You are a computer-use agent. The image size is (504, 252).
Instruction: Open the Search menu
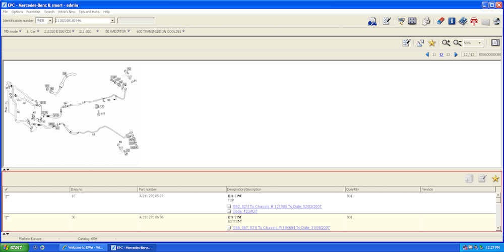(x=49, y=12)
